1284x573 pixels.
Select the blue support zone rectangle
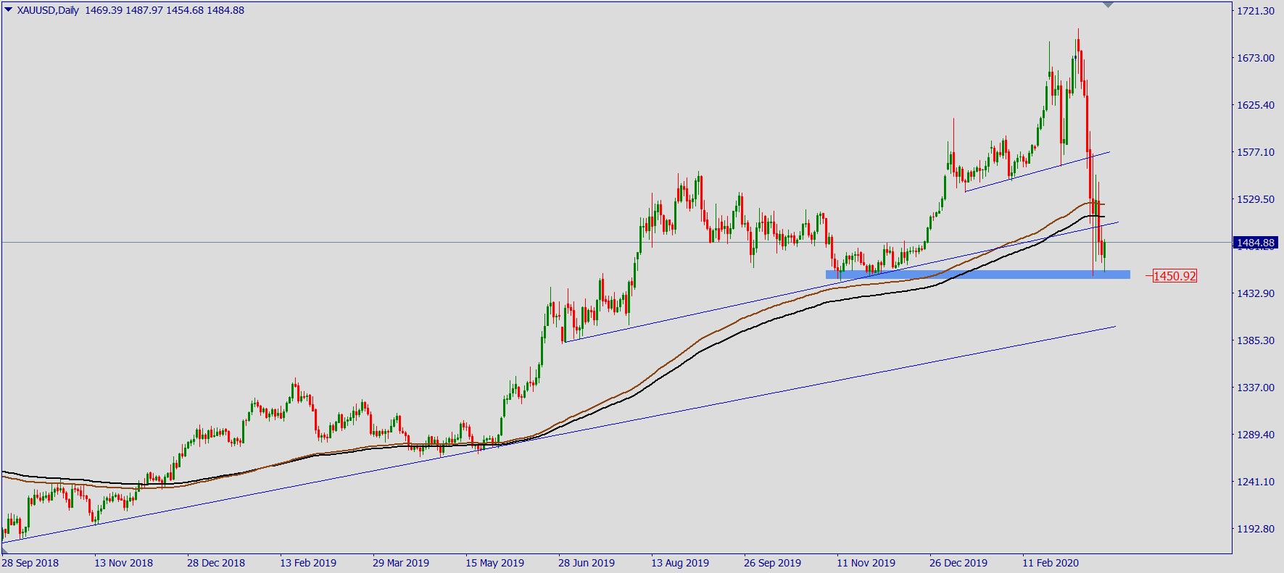tap(977, 275)
